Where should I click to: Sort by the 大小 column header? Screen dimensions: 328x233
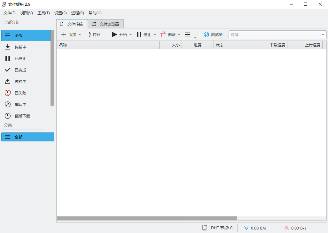coord(171,45)
